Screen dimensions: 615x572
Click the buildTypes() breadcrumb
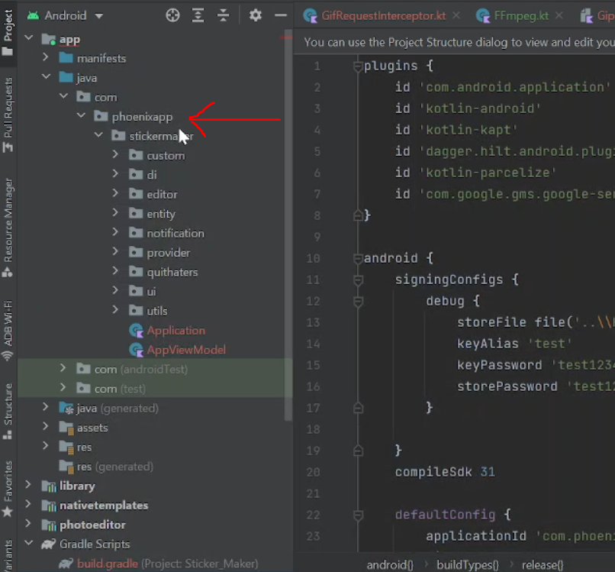tap(467, 565)
